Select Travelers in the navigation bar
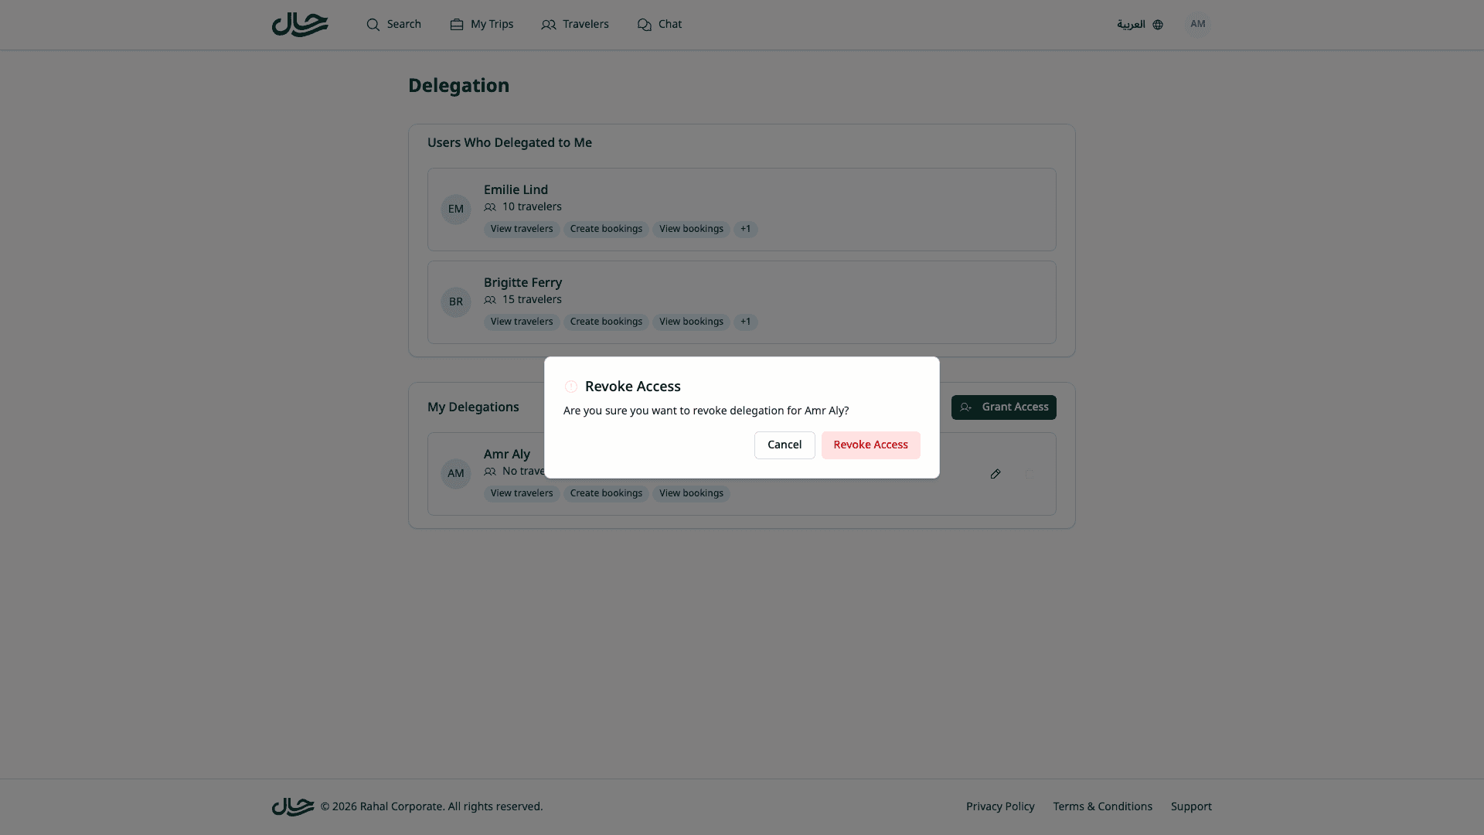The width and height of the screenshot is (1484, 835). (575, 24)
